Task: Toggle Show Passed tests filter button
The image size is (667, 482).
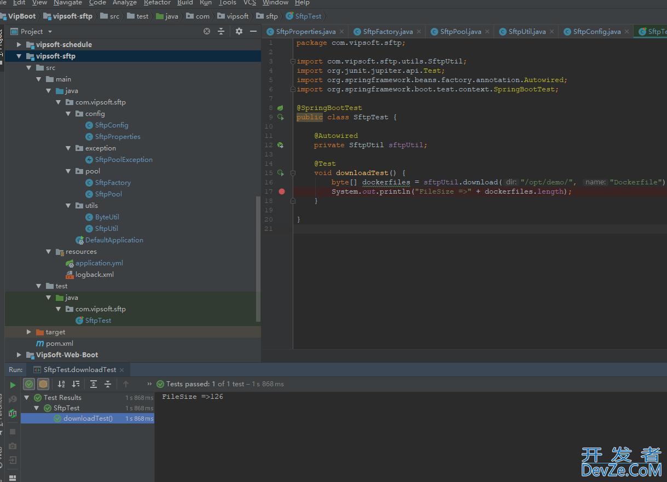Action: (29, 384)
